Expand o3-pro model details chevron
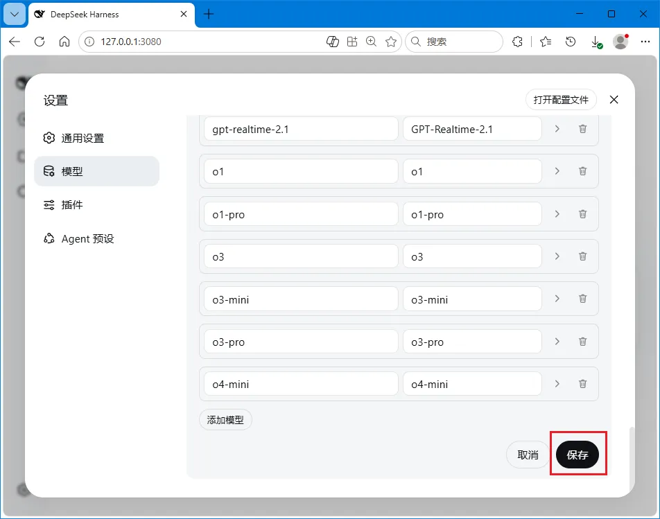660x519 pixels. coord(557,342)
